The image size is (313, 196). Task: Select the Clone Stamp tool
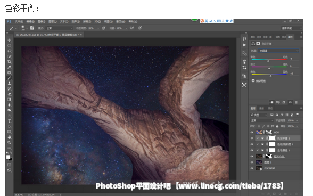tap(10, 83)
